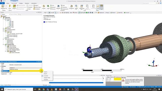The height and width of the screenshot is (91, 162).
Task: Switch to the Home ribbon tab
Action: [8, 3]
